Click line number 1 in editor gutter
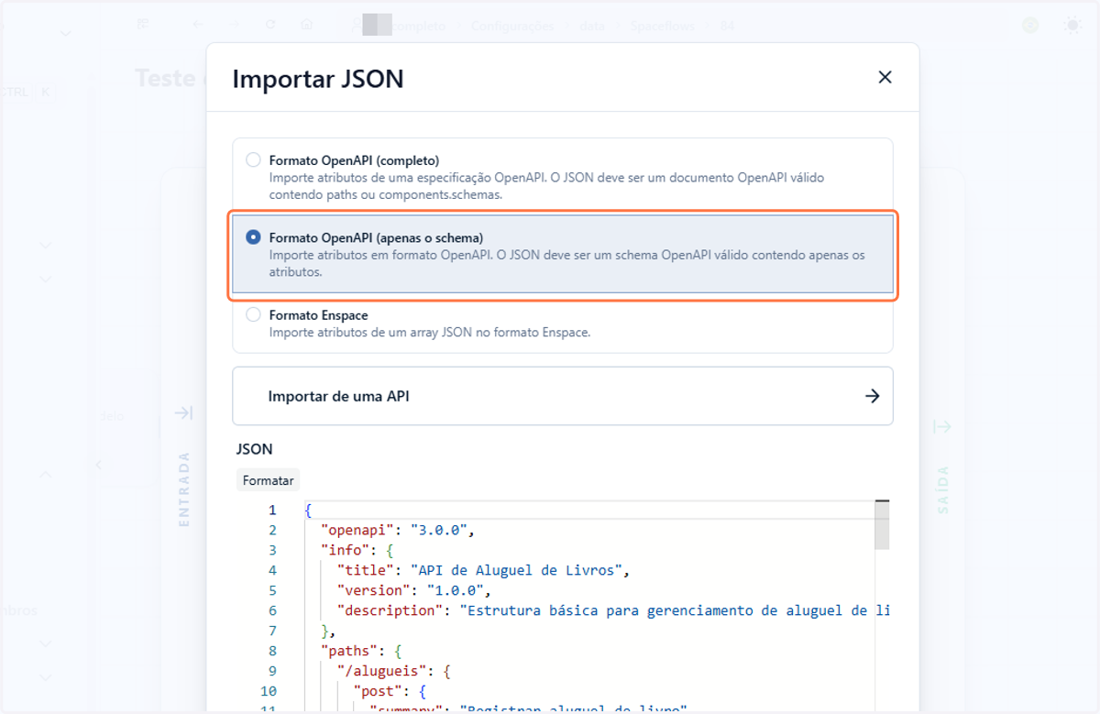The height and width of the screenshot is (714, 1100). [271, 510]
